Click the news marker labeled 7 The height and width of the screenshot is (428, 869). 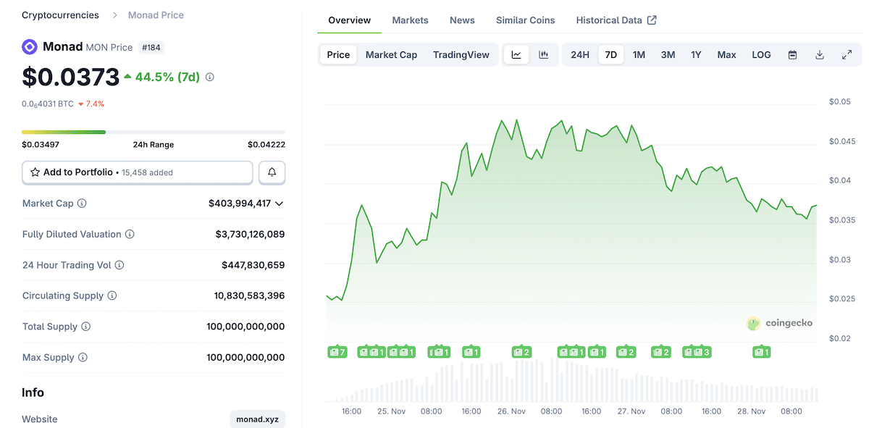337,352
